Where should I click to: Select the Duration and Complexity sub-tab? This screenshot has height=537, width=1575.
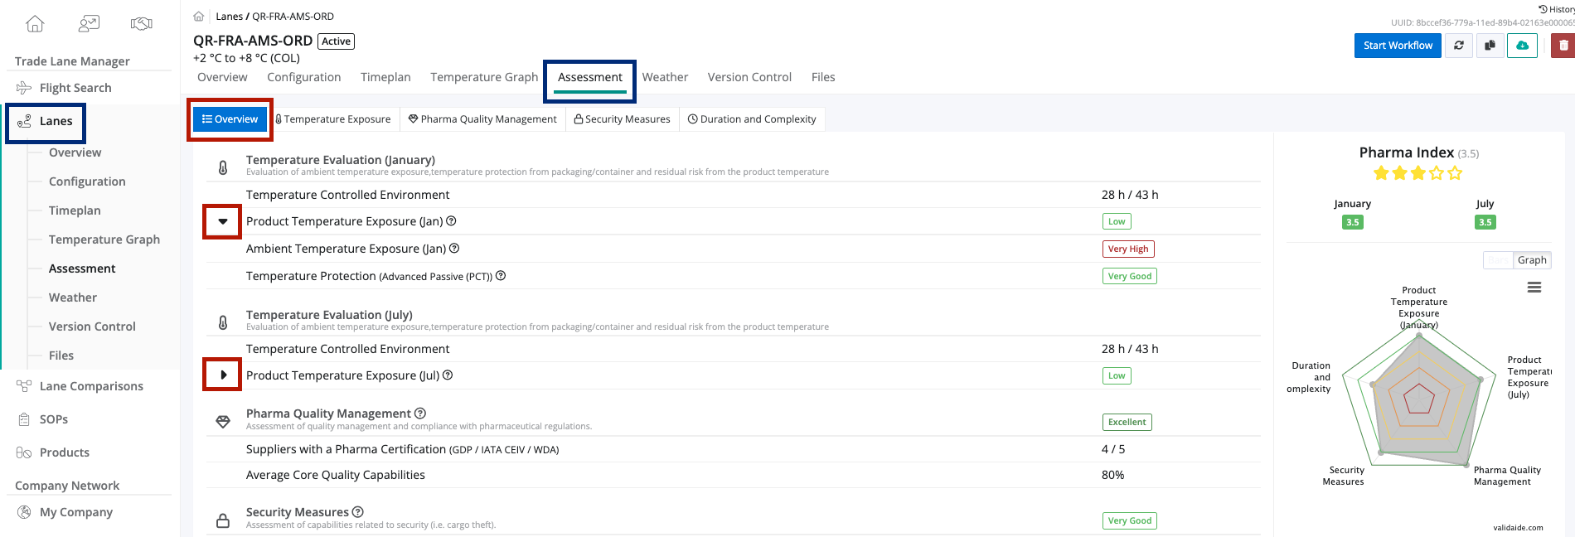(x=752, y=119)
